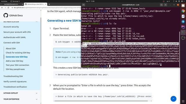Click the blue scroll-to-top button
Screen dimensions: 186x104
click(x=174, y=99)
